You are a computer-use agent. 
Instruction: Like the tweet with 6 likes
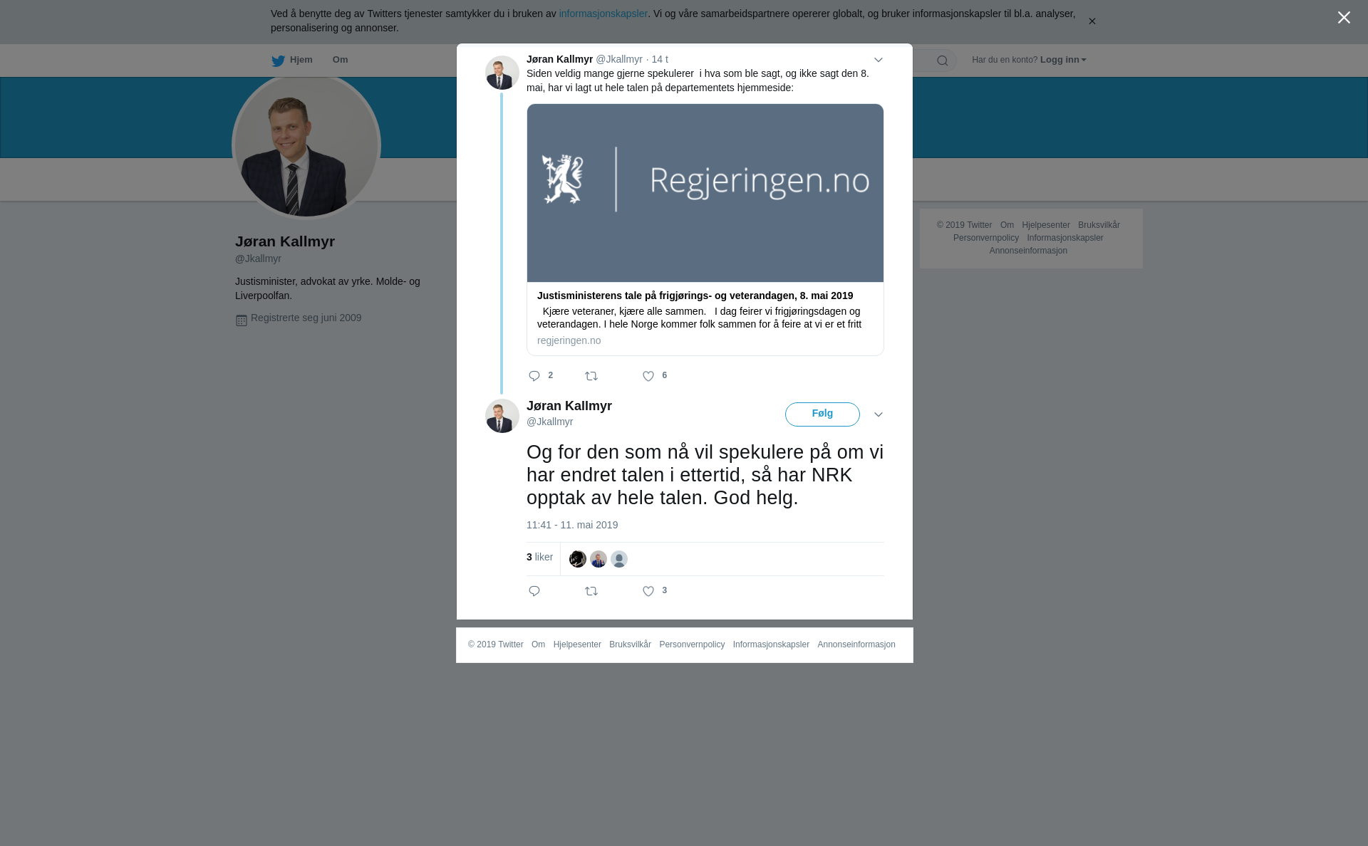pos(648,376)
